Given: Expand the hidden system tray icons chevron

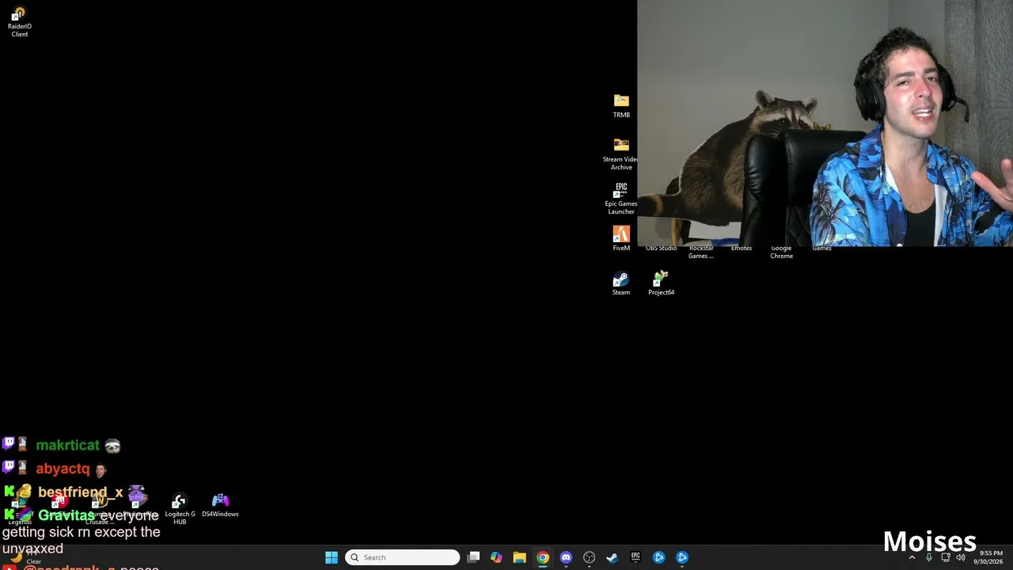Looking at the screenshot, I should click(x=912, y=557).
